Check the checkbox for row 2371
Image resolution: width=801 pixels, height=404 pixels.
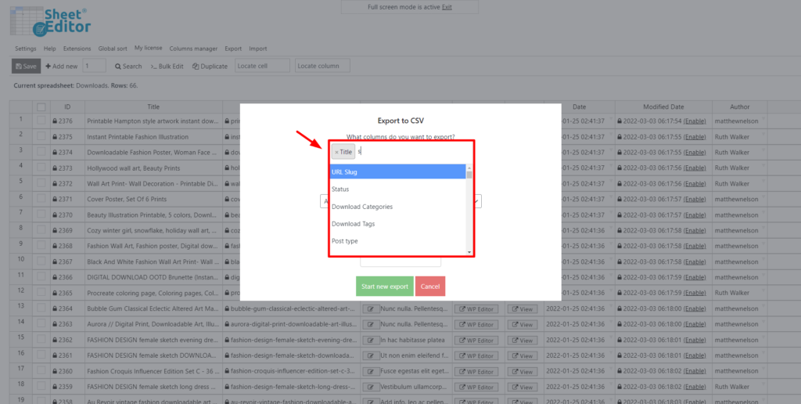(41, 199)
